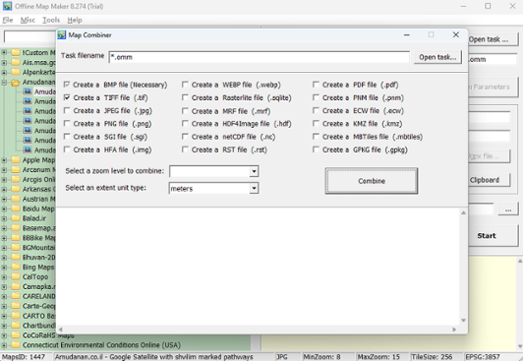The image size is (523, 361).
Task: Click Start button in main window
Action: (494, 235)
